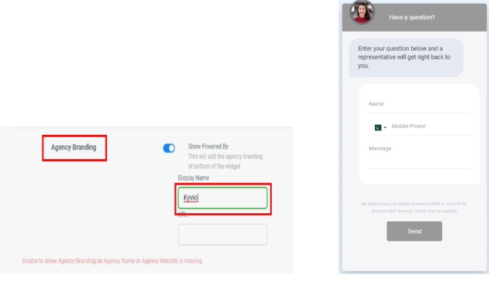
Task: Click the gray header bar of the chat widget
Action: 457,17
